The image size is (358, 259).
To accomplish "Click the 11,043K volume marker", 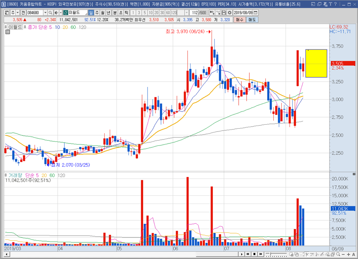I will [343, 208].
